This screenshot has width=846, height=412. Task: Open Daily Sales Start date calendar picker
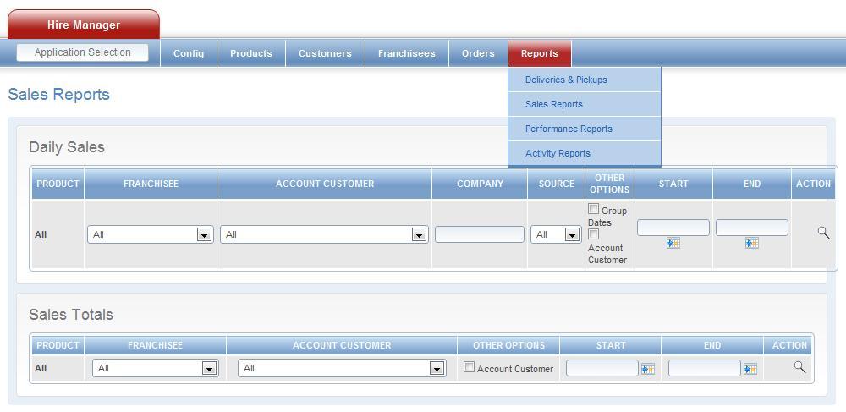[x=673, y=243]
